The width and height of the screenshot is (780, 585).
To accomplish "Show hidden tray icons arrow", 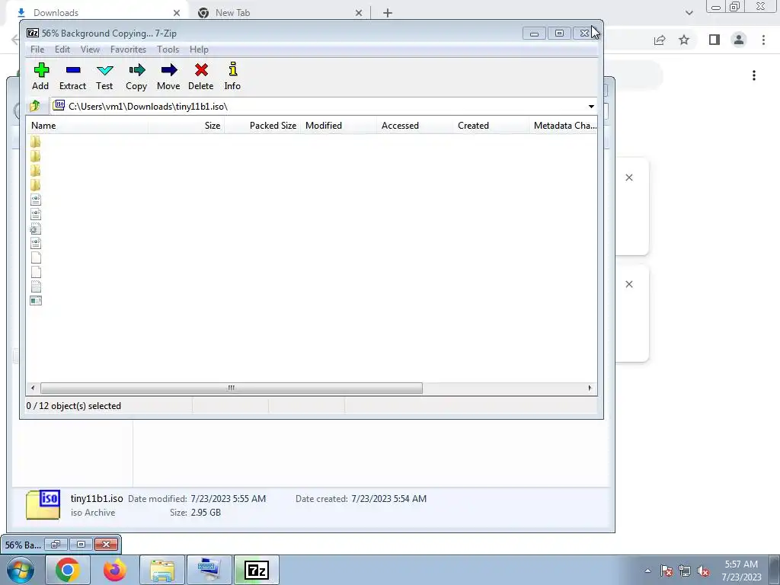I will pos(647,571).
